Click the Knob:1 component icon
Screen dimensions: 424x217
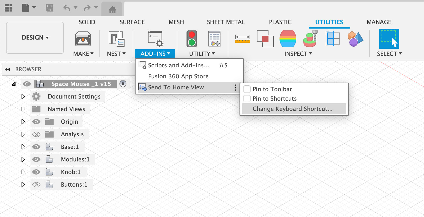[x=49, y=172]
